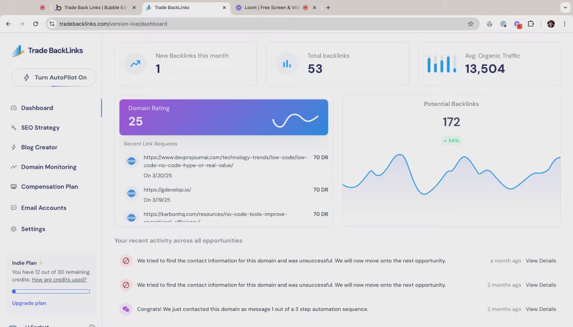
Task: Open the gdevelop.io link request
Action: click(x=167, y=190)
